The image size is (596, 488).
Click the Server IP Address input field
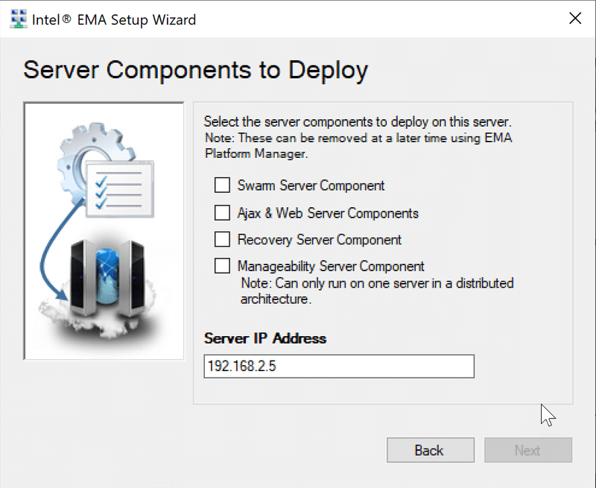[339, 367]
